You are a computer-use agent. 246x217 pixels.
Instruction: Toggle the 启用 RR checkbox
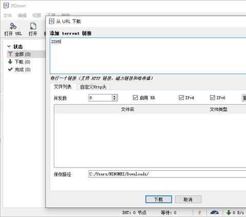[135, 98]
